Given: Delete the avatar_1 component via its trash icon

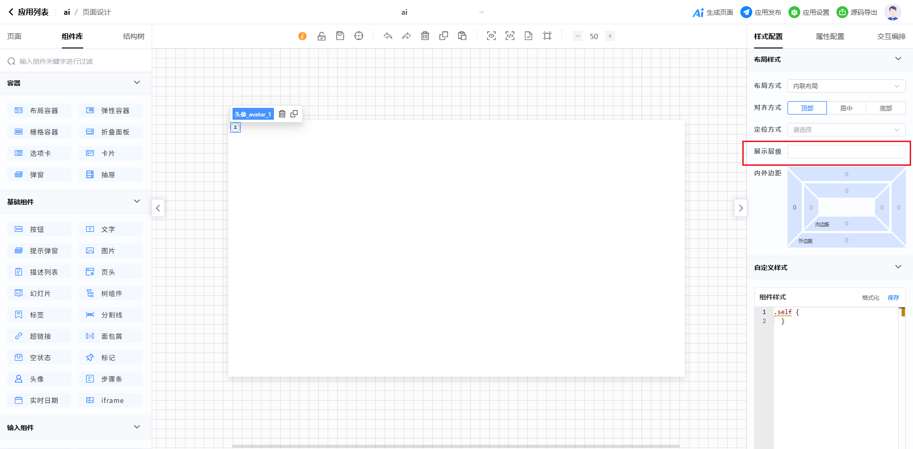Looking at the screenshot, I should tap(282, 114).
